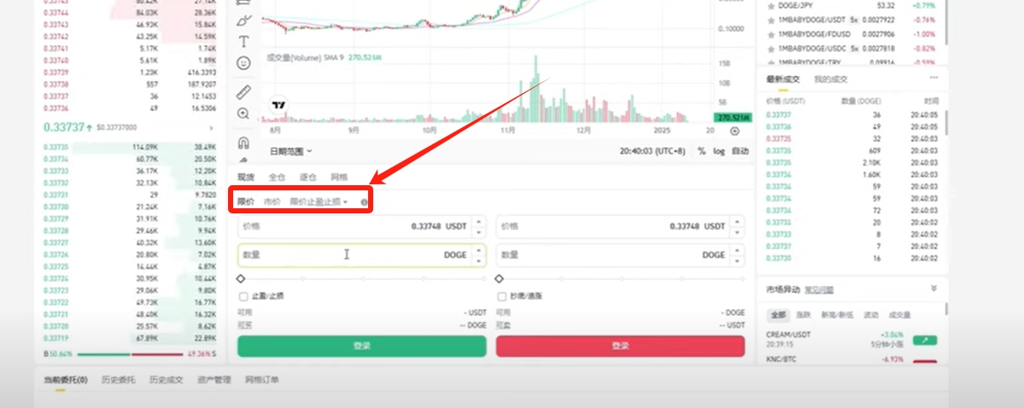Toggle the magnet snap tool
Image resolution: width=1024 pixels, height=408 pixels.
pyautogui.click(x=243, y=142)
